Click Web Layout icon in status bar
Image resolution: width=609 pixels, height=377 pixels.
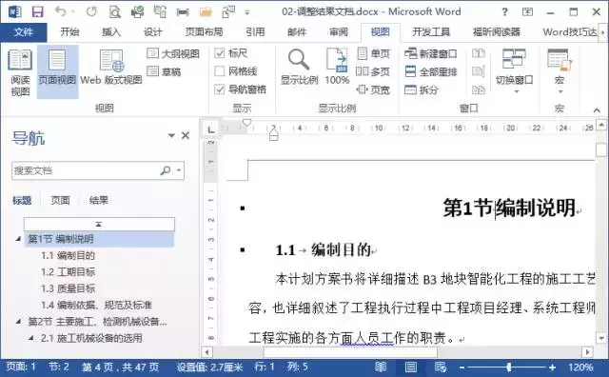click(x=441, y=367)
